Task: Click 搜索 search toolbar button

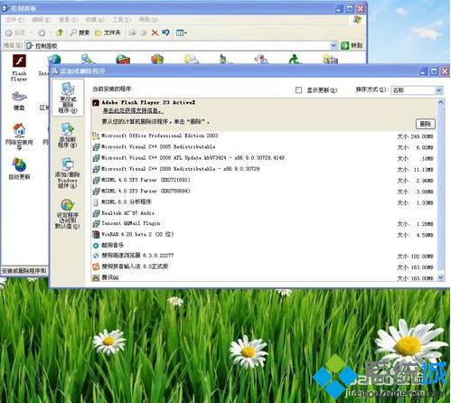Action: pyautogui.click(x=80, y=33)
